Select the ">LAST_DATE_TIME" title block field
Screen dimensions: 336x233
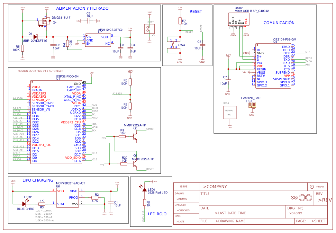point(230,213)
